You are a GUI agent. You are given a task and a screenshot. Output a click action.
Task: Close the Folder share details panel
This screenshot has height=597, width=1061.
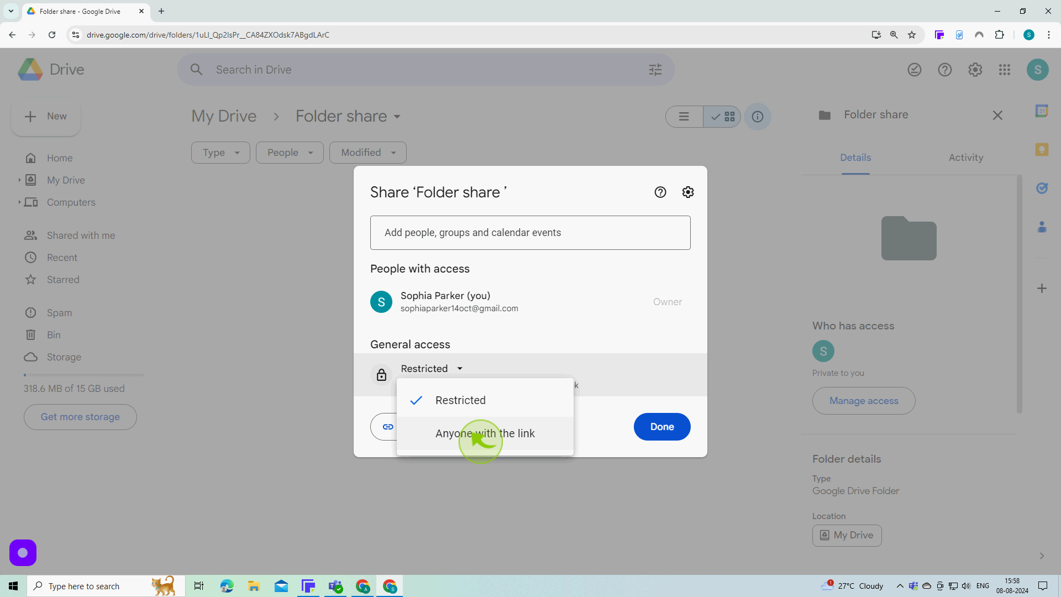coord(997,116)
